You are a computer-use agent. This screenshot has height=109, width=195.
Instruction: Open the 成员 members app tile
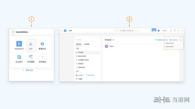pyautogui.click(x=31, y=45)
